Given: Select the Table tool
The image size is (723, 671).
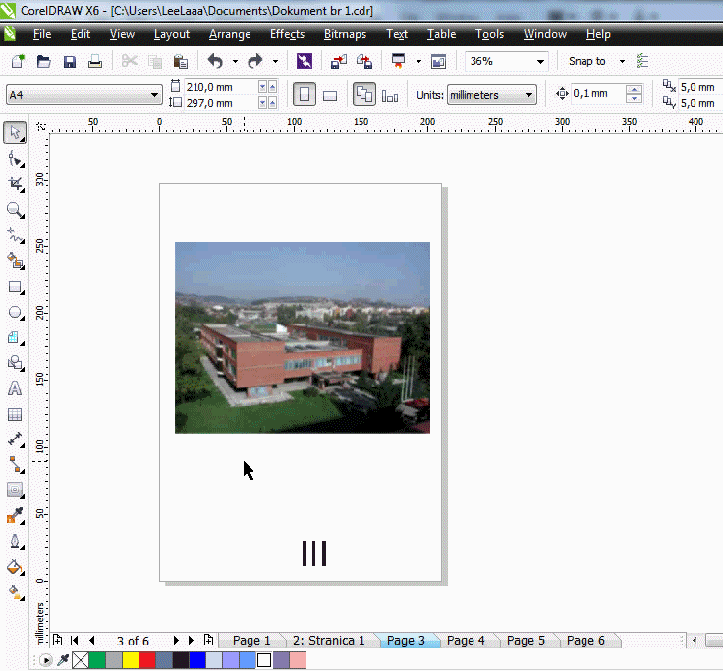Looking at the screenshot, I should point(15,415).
